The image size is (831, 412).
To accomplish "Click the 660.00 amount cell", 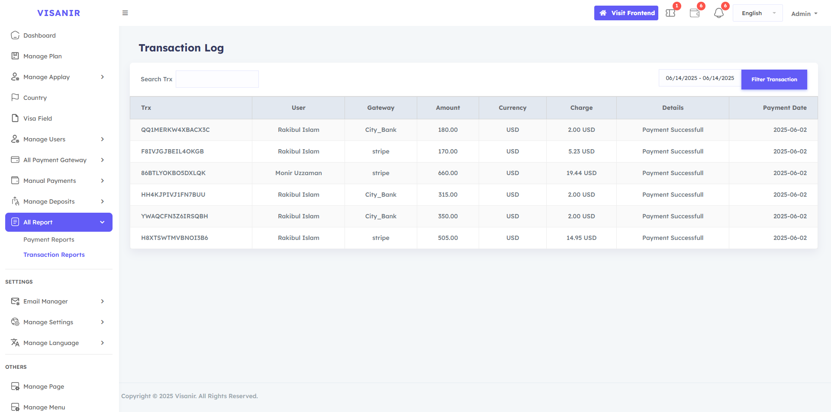I will click(x=448, y=173).
